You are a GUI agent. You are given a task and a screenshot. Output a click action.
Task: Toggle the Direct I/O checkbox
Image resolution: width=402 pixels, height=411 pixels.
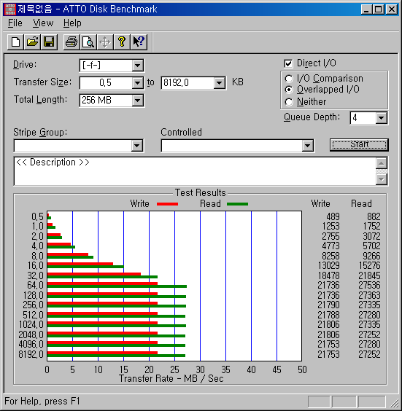(x=288, y=63)
